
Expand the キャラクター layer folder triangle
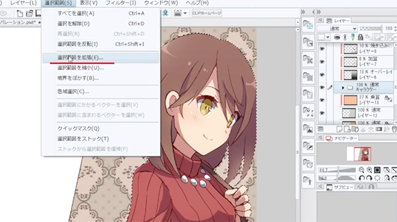343,88
